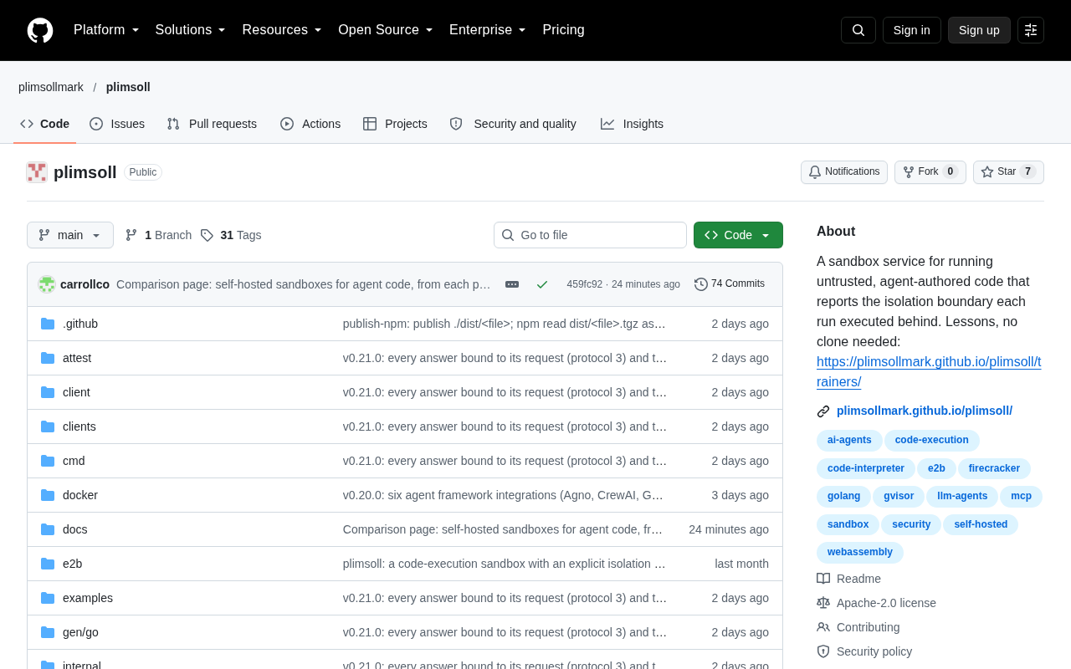Fork the plimsoll repository
This screenshot has width=1071, height=669.
click(930, 172)
